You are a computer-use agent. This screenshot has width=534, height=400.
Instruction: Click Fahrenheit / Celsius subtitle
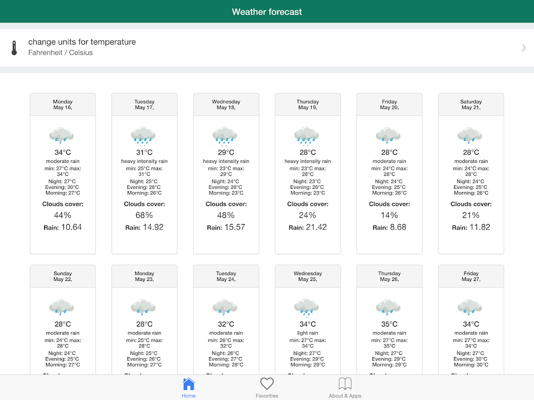pyautogui.click(x=60, y=52)
